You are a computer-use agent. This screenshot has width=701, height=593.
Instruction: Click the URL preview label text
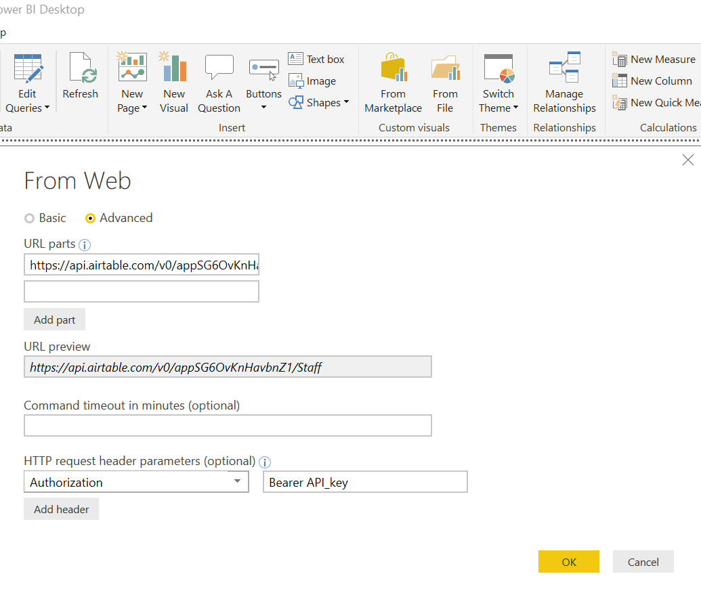click(x=57, y=347)
